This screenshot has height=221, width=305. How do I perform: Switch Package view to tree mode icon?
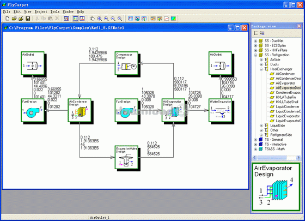click(262, 33)
